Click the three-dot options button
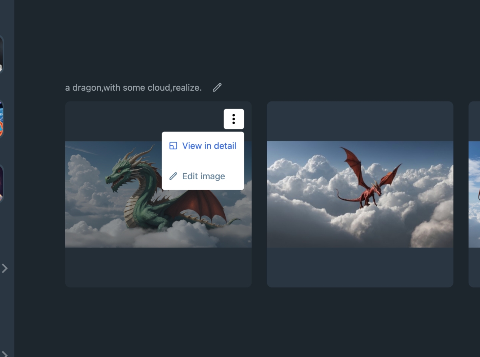Screen dimensions: 480x357 234,119
